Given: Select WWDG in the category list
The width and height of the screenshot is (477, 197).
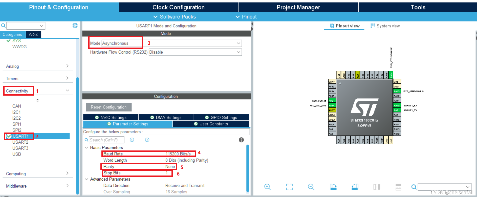Looking at the screenshot, I should (19, 47).
